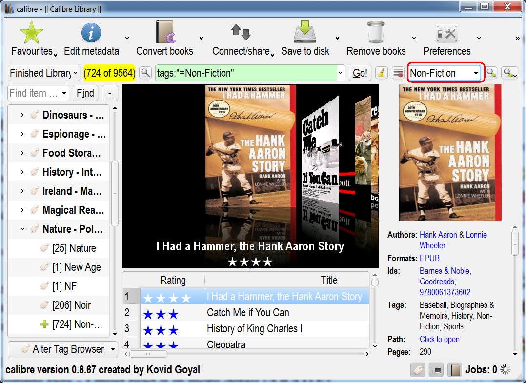Click the Find item text field
Viewport: 526px width, 383px height.
coord(34,93)
